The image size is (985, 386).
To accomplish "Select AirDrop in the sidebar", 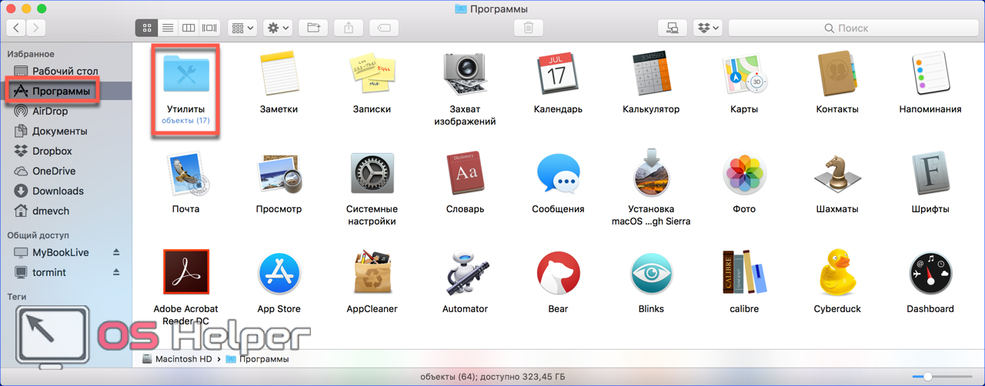I will [x=50, y=111].
